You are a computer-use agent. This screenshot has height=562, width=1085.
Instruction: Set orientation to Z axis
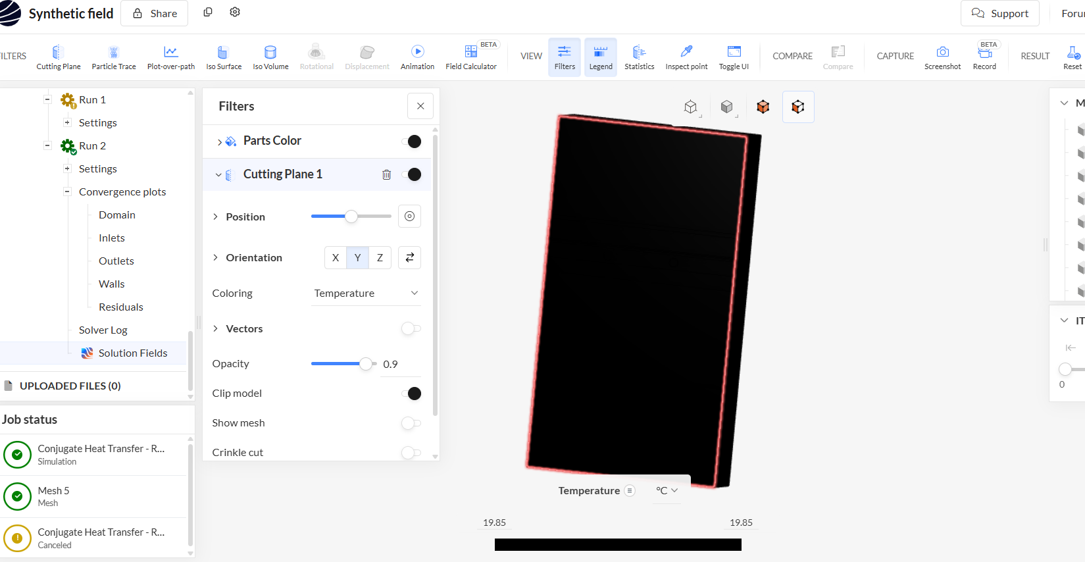click(x=380, y=257)
